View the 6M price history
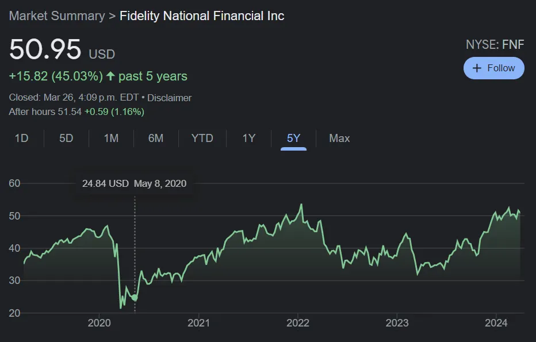 (x=155, y=139)
